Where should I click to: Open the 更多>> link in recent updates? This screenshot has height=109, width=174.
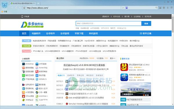pos(113,58)
